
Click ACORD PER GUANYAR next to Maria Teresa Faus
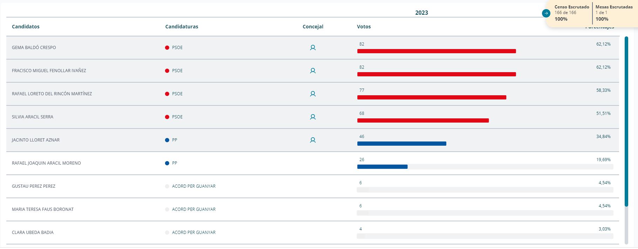(x=193, y=209)
